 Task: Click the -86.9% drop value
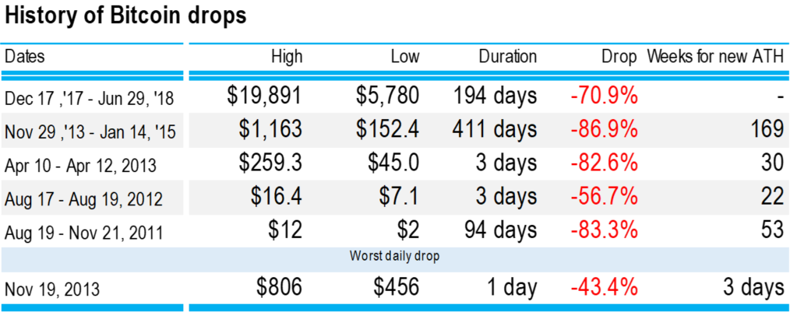click(x=604, y=130)
